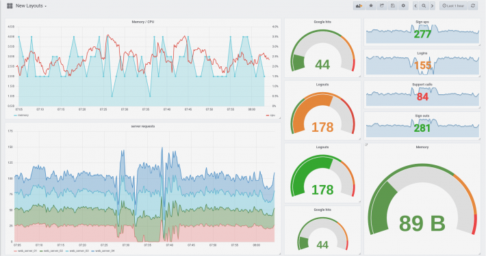
Task: Open the share dashboard icon
Action: [382, 6]
